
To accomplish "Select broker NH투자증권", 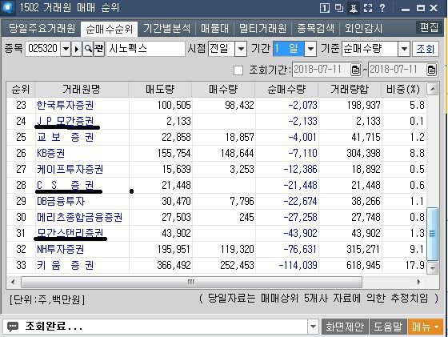I will click(x=60, y=249).
